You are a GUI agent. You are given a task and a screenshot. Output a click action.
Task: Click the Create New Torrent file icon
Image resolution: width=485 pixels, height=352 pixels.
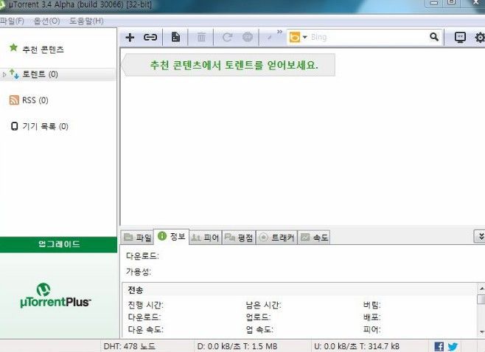tap(175, 37)
